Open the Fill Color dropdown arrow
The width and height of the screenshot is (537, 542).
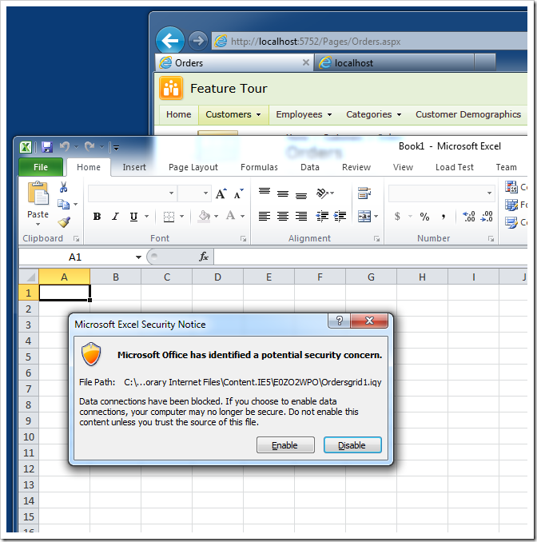pos(217,217)
